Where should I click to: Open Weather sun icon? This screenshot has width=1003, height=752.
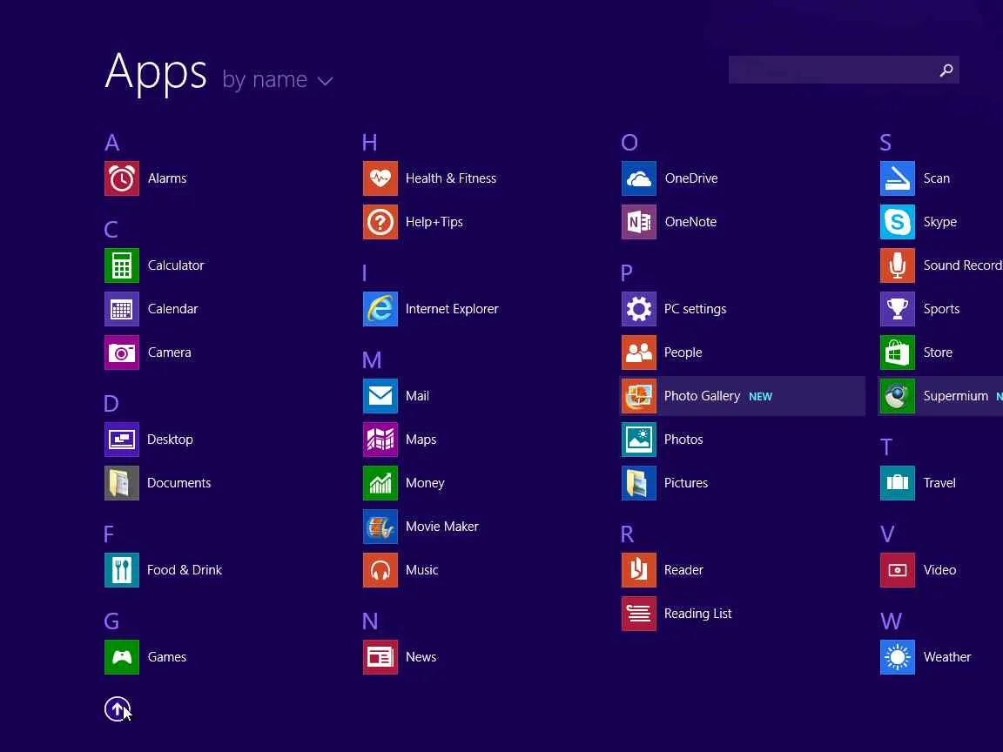click(897, 657)
